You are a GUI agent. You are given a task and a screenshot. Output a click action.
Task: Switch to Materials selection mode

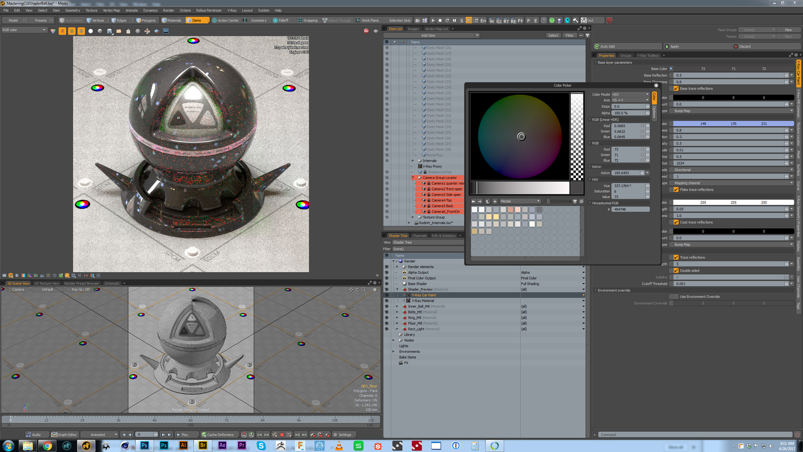pyautogui.click(x=172, y=20)
